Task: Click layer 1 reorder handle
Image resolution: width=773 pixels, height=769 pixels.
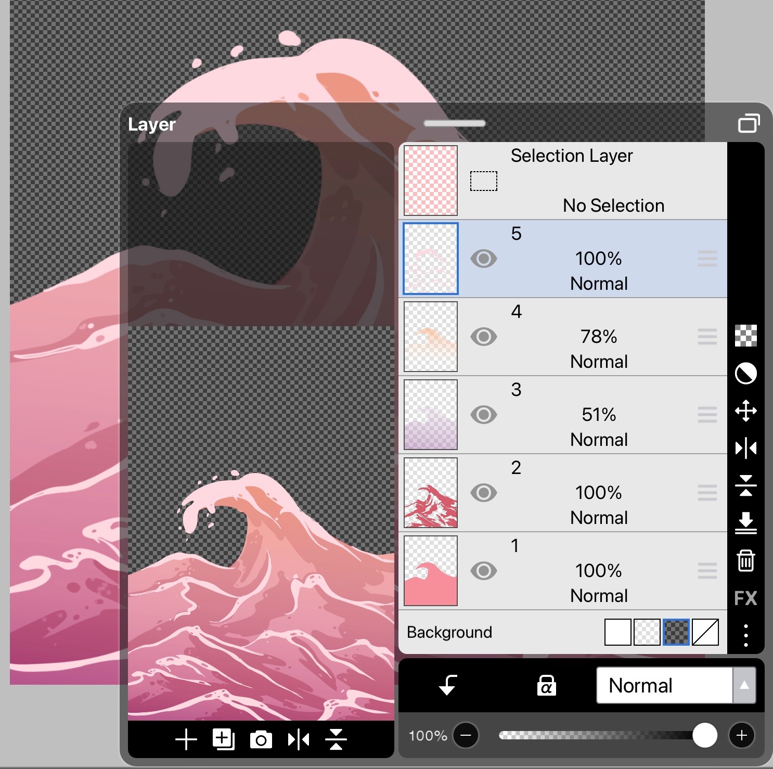Action: point(707,571)
